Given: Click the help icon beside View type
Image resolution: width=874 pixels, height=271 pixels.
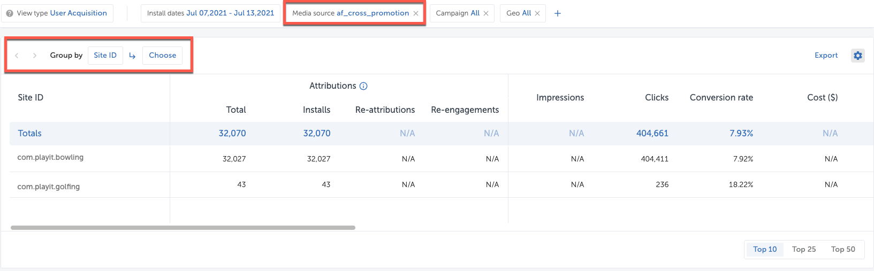Looking at the screenshot, I should pyautogui.click(x=10, y=13).
